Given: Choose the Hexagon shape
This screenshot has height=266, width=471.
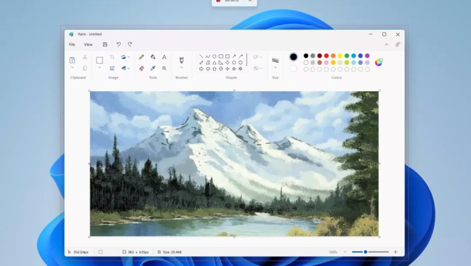Looking at the screenshot, I should click(240, 62).
